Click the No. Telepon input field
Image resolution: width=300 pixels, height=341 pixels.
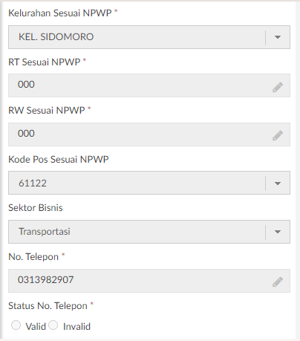click(x=149, y=281)
